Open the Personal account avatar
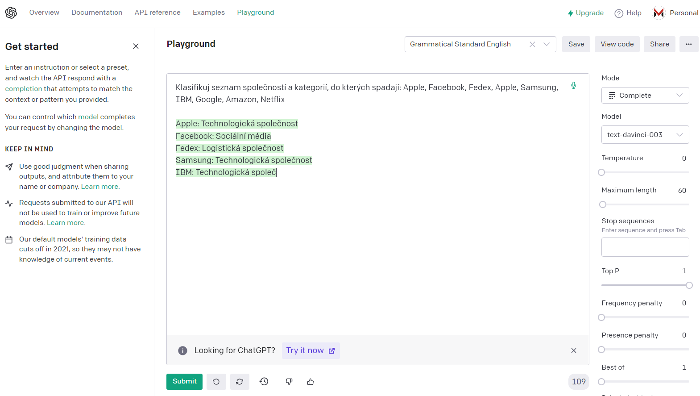The width and height of the screenshot is (700, 396). (x=659, y=13)
